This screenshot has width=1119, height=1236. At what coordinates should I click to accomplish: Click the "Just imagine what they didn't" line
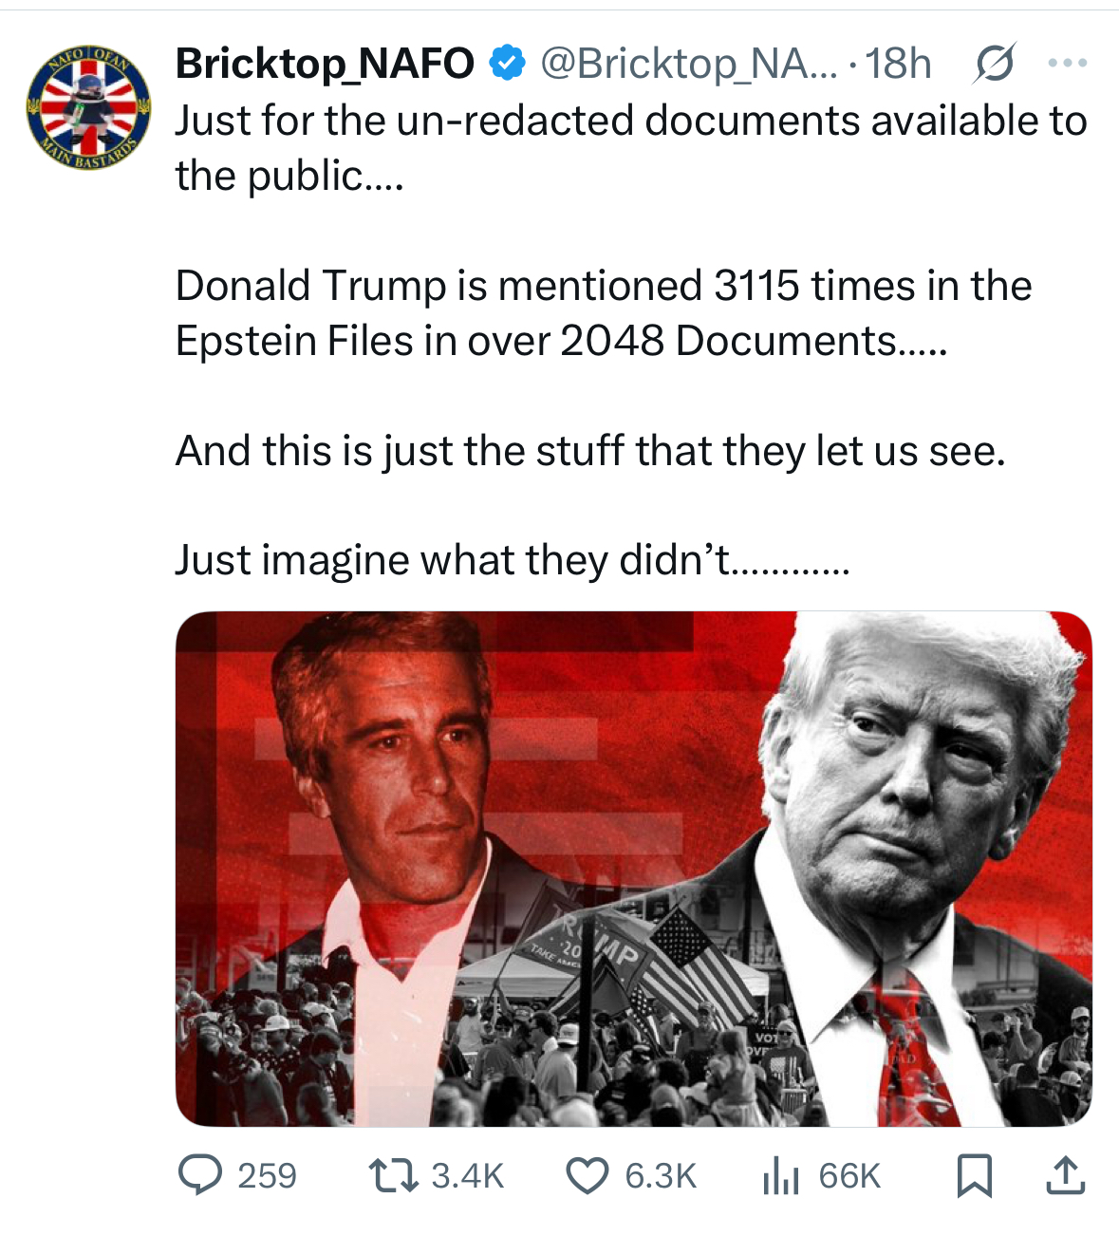pyautogui.click(x=513, y=560)
